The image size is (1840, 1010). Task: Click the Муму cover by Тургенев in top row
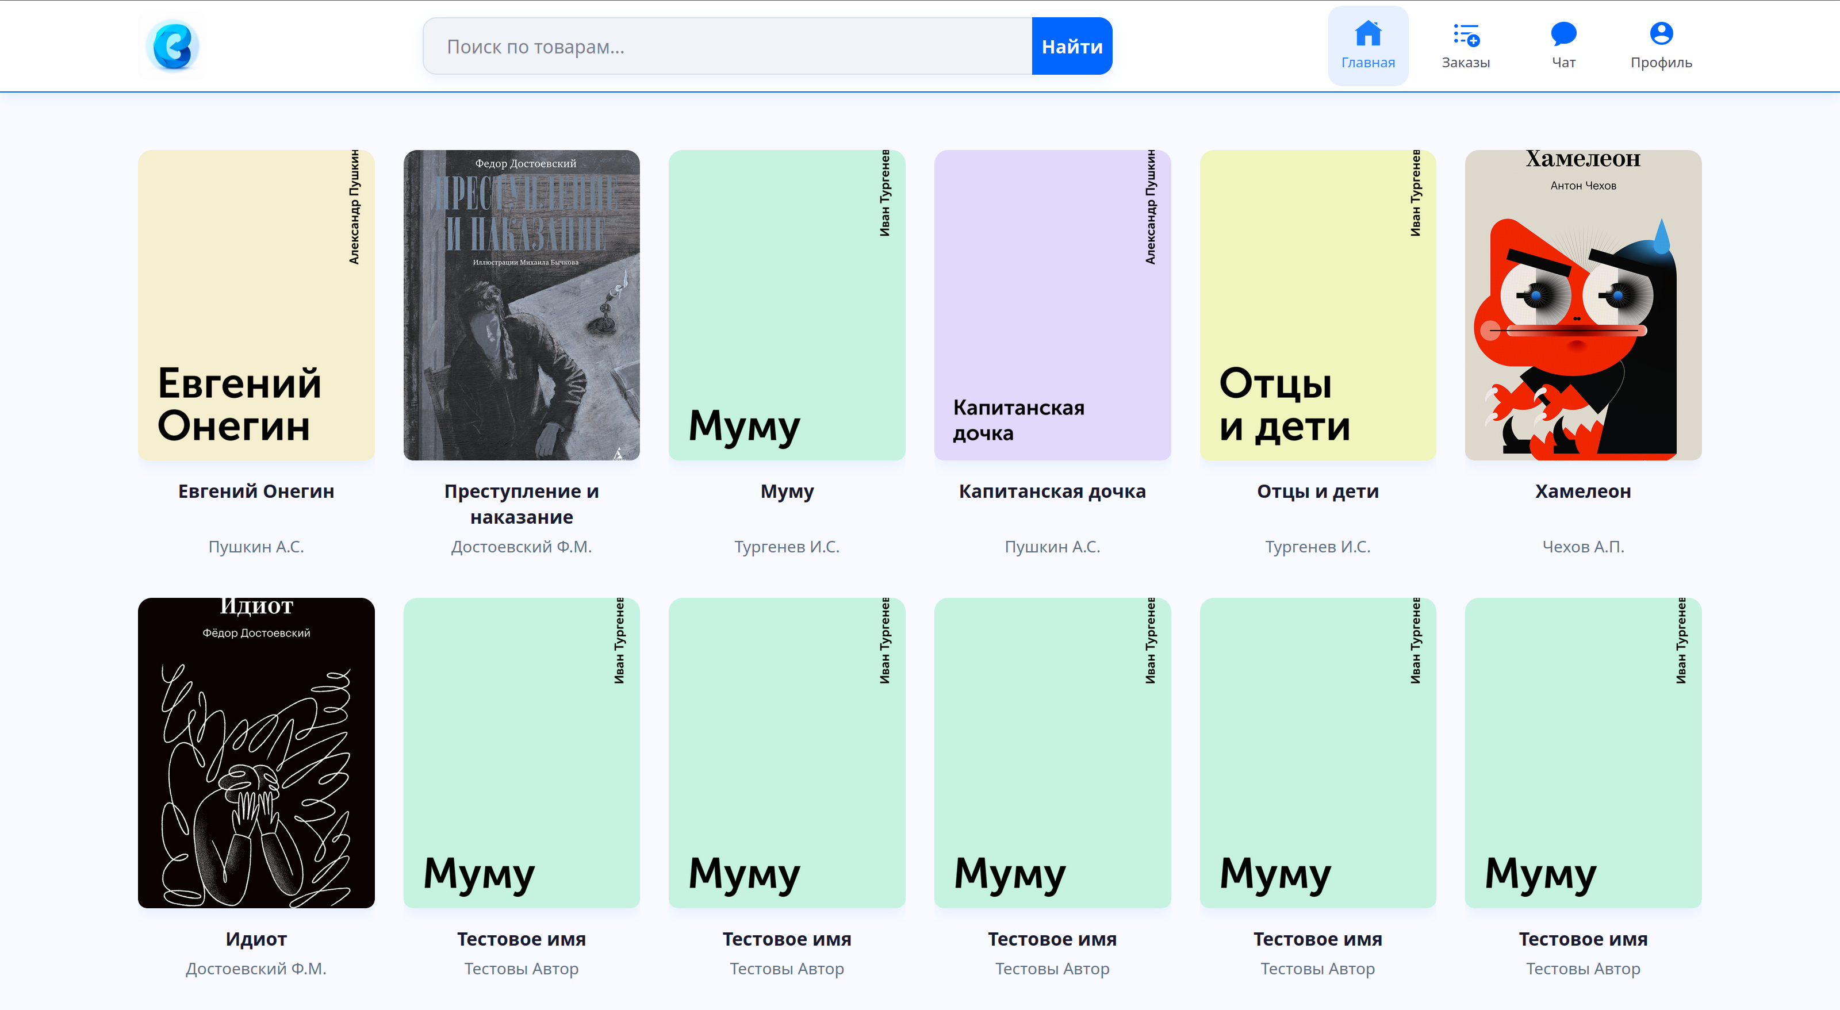point(787,306)
